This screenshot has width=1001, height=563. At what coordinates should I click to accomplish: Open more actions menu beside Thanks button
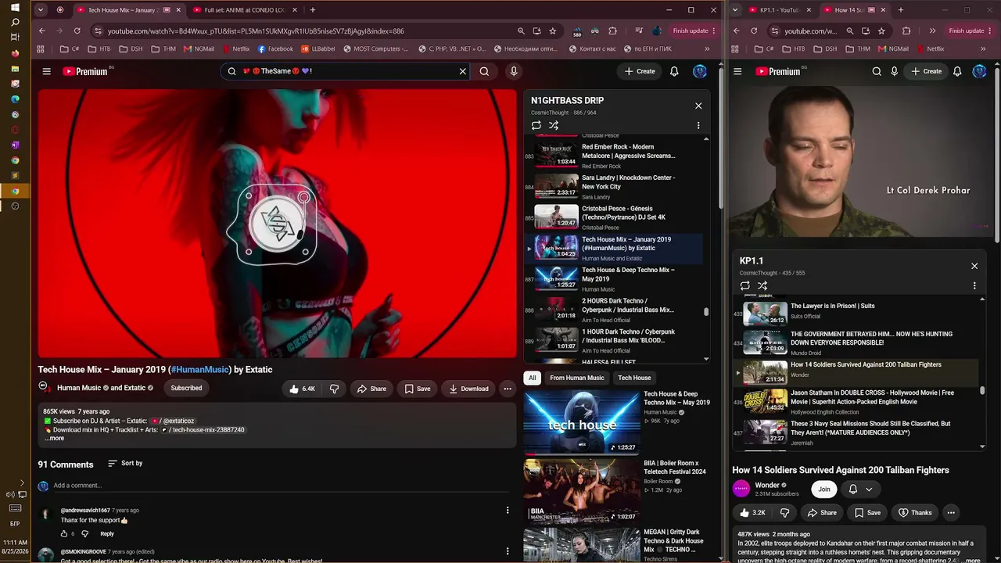[951, 513]
